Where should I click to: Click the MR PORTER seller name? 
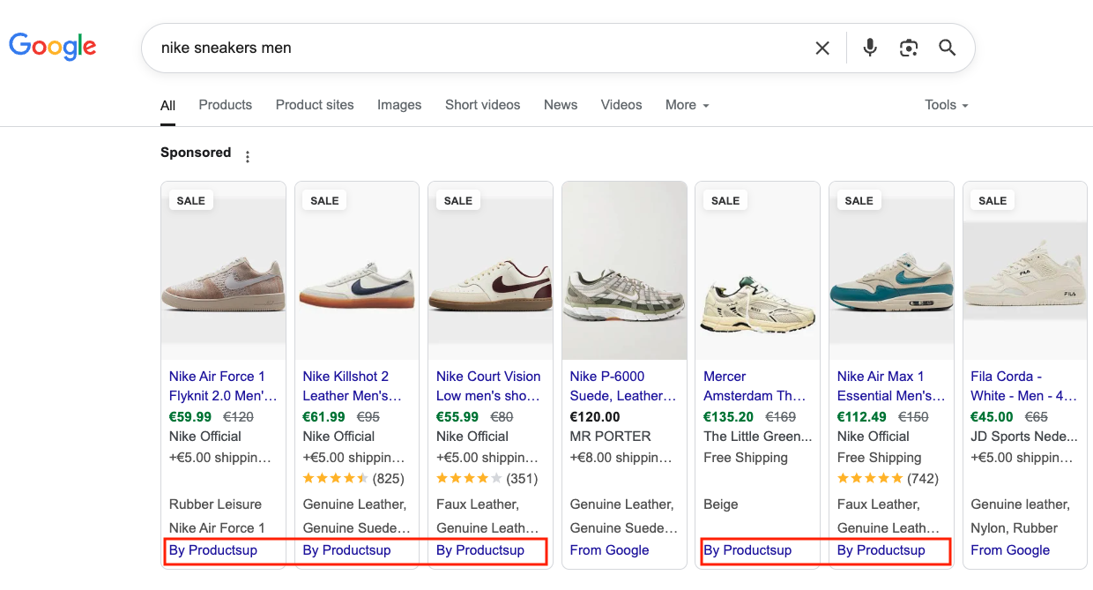[x=611, y=437]
